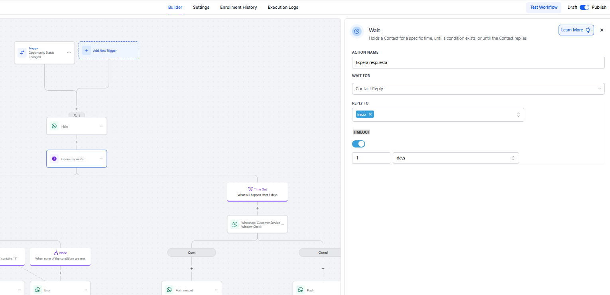
Task: Click WhatsApp icon on Push snnipet node
Action: point(169,290)
